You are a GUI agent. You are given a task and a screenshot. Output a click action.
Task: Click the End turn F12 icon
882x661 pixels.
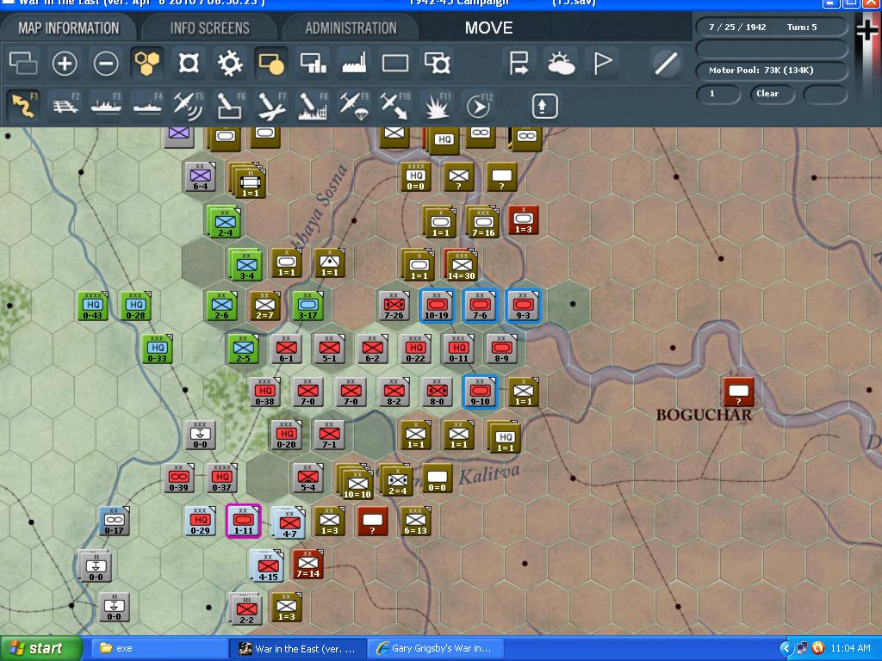click(478, 105)
